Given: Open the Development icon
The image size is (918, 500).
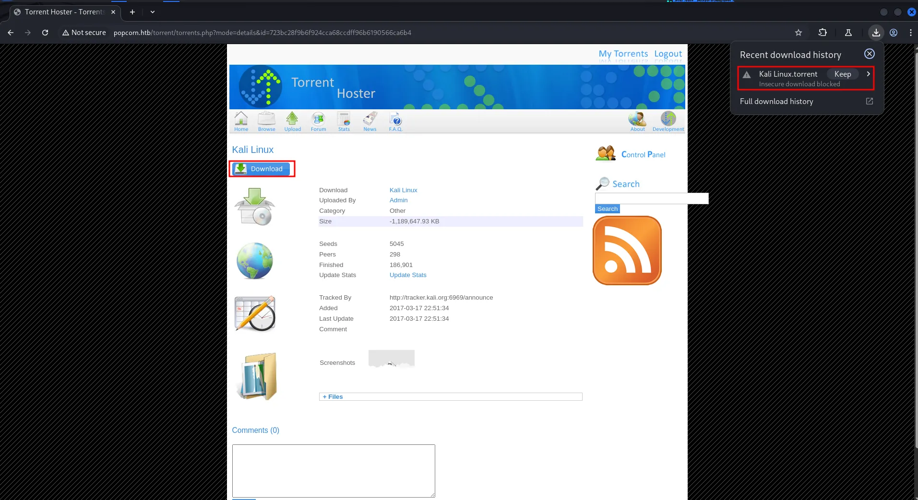Looking at the screenshot, I should pos(668,121).
